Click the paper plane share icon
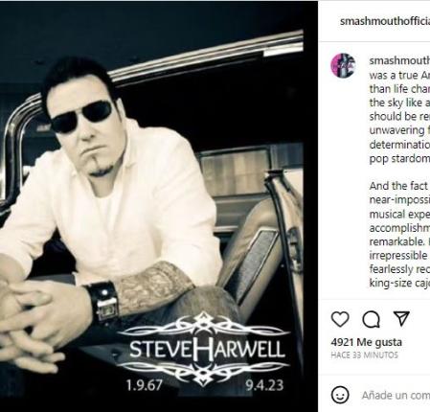 pyautogui.click(x=401, y=318)
